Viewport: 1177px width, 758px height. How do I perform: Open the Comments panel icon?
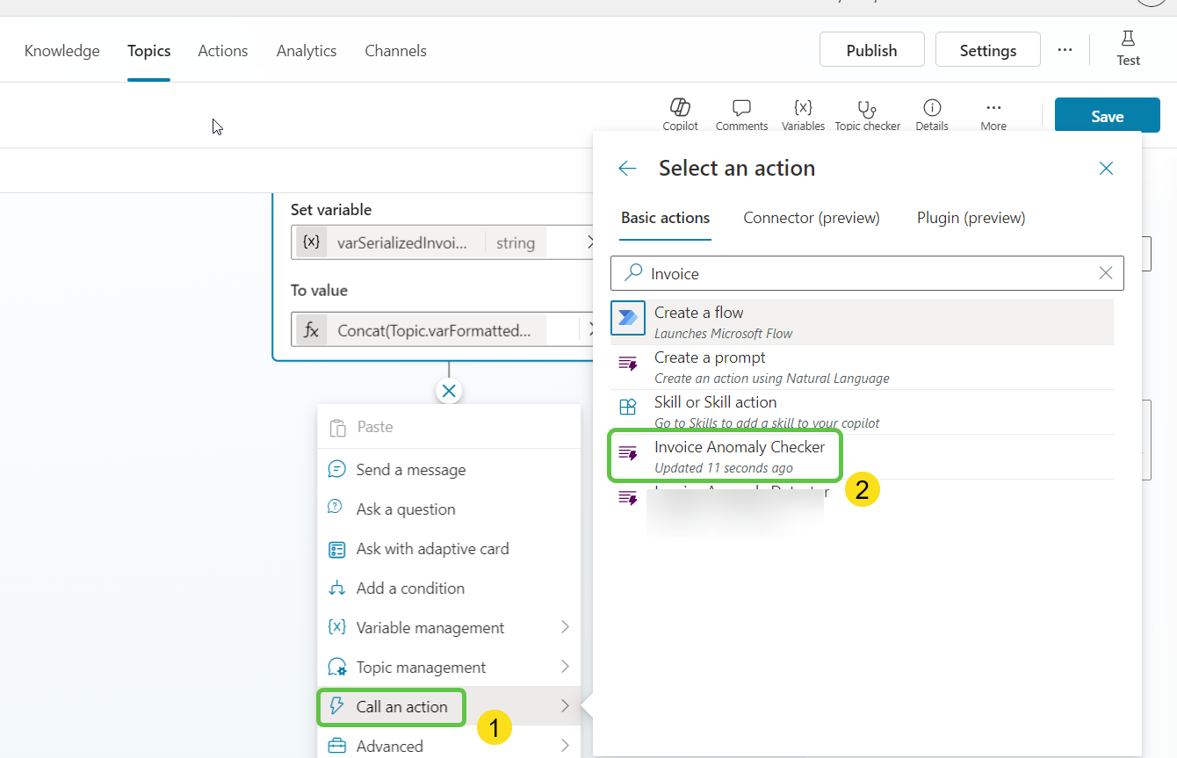(741, 109)
